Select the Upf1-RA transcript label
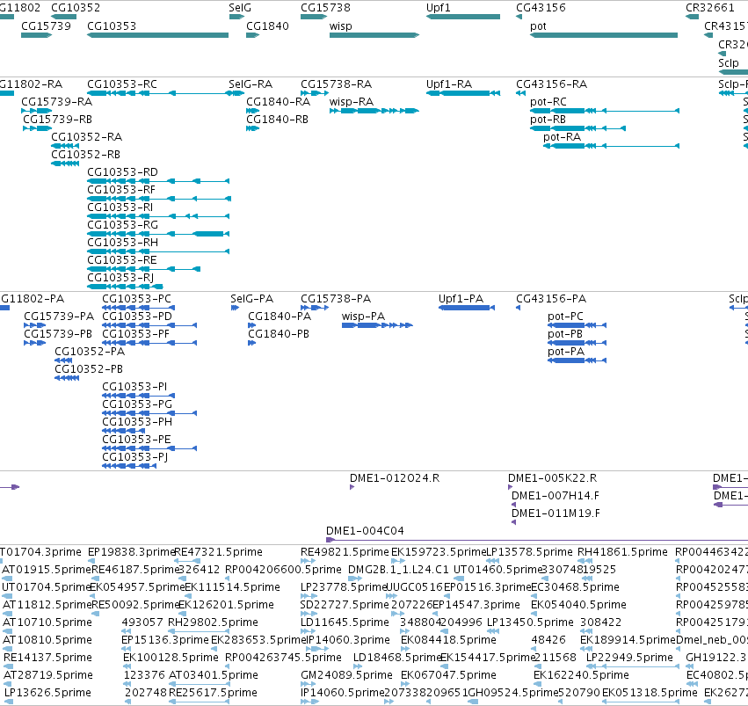This screenshot has width=748, height=706. click(x=449, y=84)
